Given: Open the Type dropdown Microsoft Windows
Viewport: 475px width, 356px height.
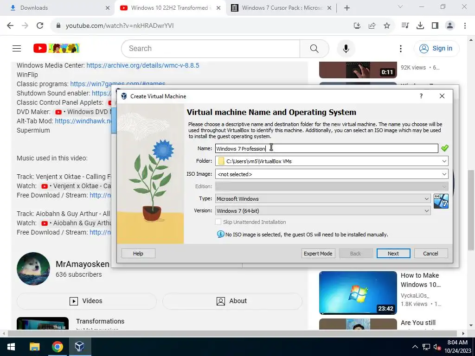Looking at the screenshot, I should [x=323, y=198].
